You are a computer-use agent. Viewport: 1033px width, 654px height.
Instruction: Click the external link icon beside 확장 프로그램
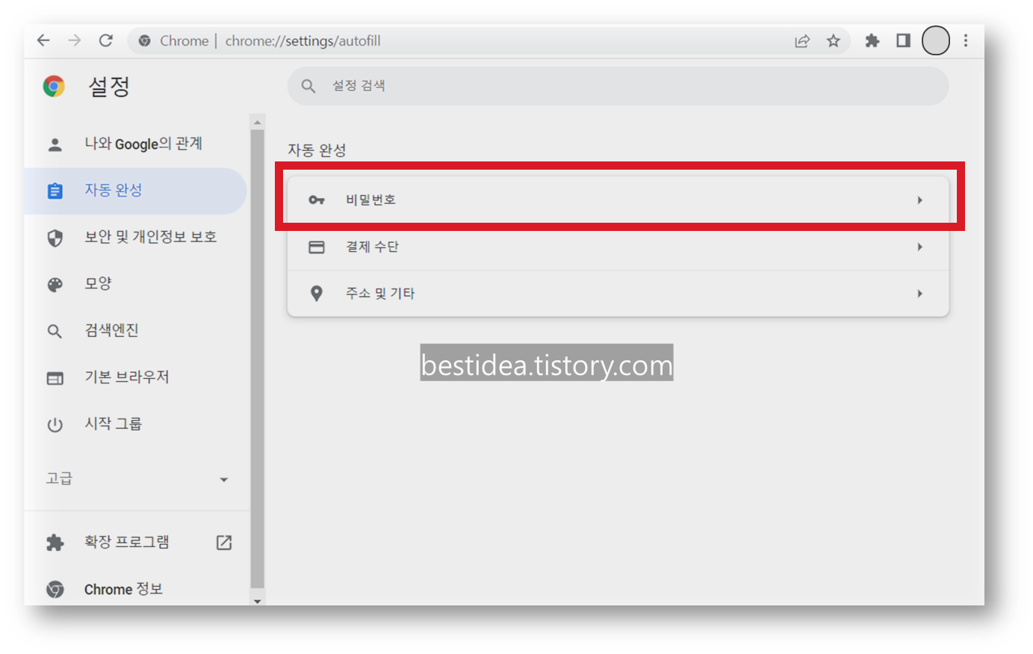[x=224, y=543]
